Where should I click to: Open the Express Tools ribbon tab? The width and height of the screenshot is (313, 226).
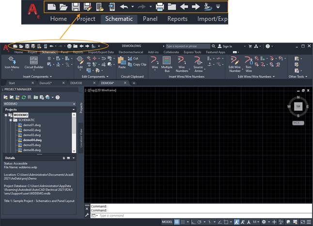pyautogui.click(x=192, y=52)
